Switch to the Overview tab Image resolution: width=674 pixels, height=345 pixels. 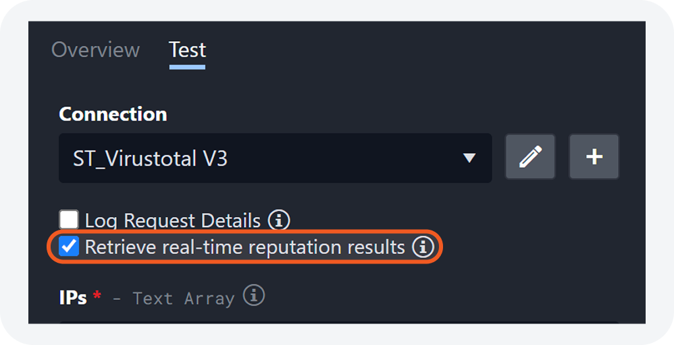click(x=96, y=50)
